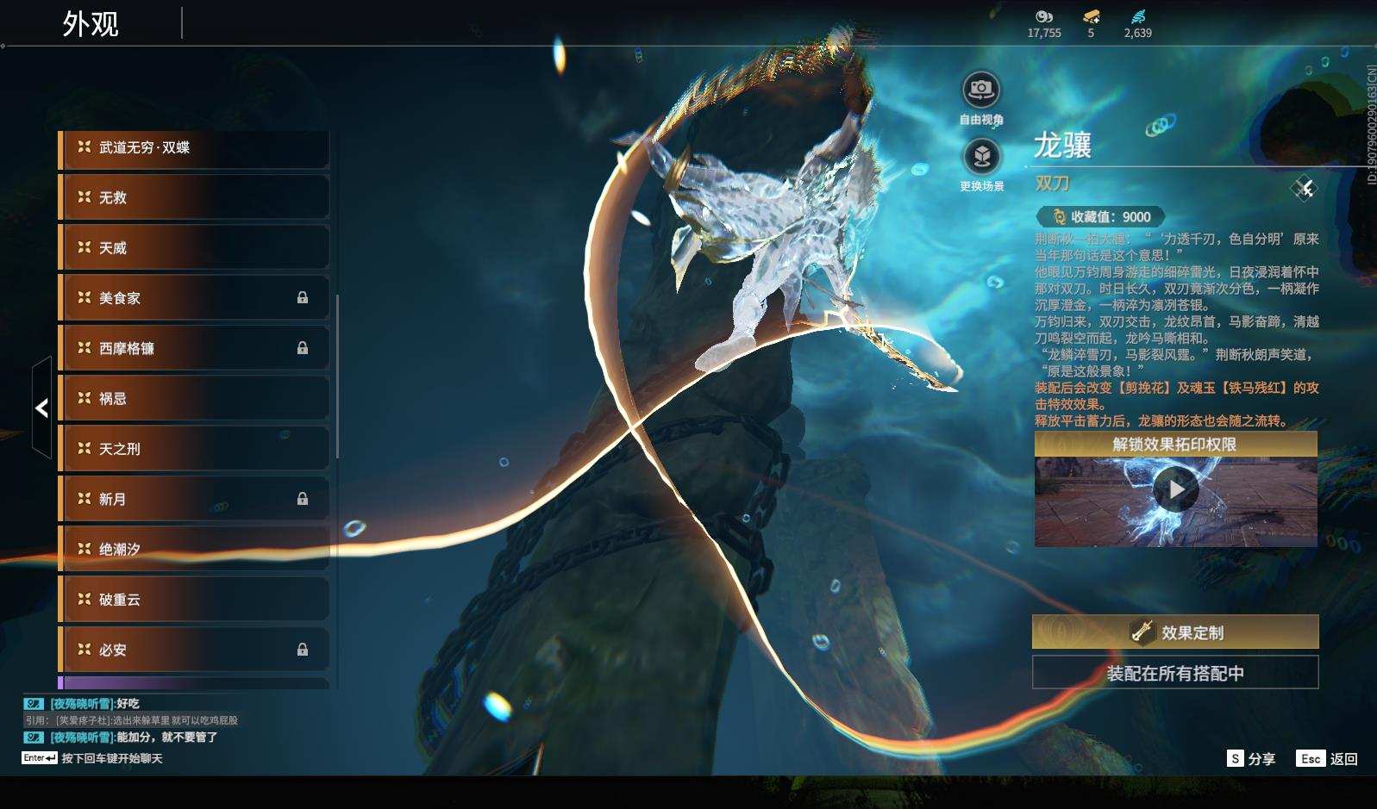Click the 按下回车键开始聊天 chat prompt
Viewport: 1377px width, 809px height.
[x=112, y=758]
